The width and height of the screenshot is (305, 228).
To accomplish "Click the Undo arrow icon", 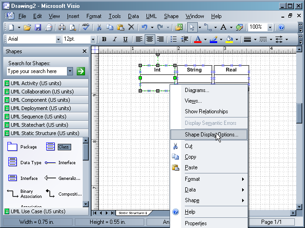I will point(144,28).
